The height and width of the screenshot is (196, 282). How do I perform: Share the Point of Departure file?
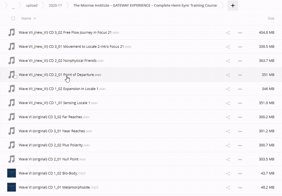click(228, 75)
